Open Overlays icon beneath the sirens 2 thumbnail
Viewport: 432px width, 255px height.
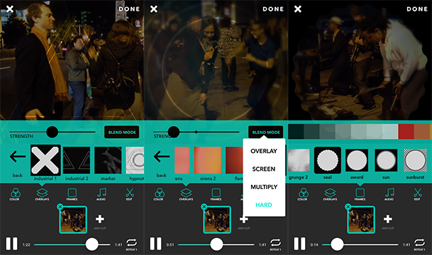click(x=186, y=194)
